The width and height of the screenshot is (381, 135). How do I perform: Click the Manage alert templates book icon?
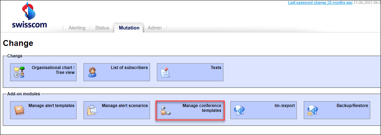click(19, 110)
